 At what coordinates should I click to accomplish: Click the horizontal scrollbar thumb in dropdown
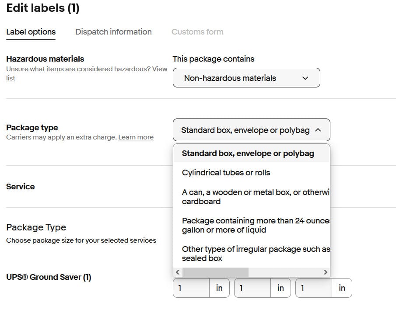pos(215,272)
